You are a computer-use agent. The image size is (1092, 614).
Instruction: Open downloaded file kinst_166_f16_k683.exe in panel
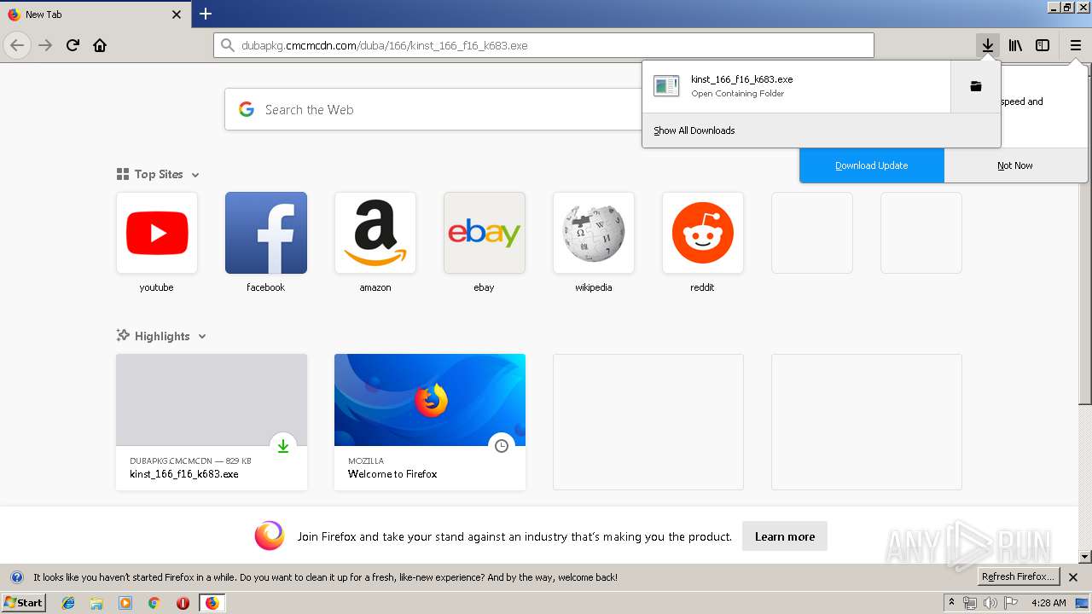click(796, 86)
